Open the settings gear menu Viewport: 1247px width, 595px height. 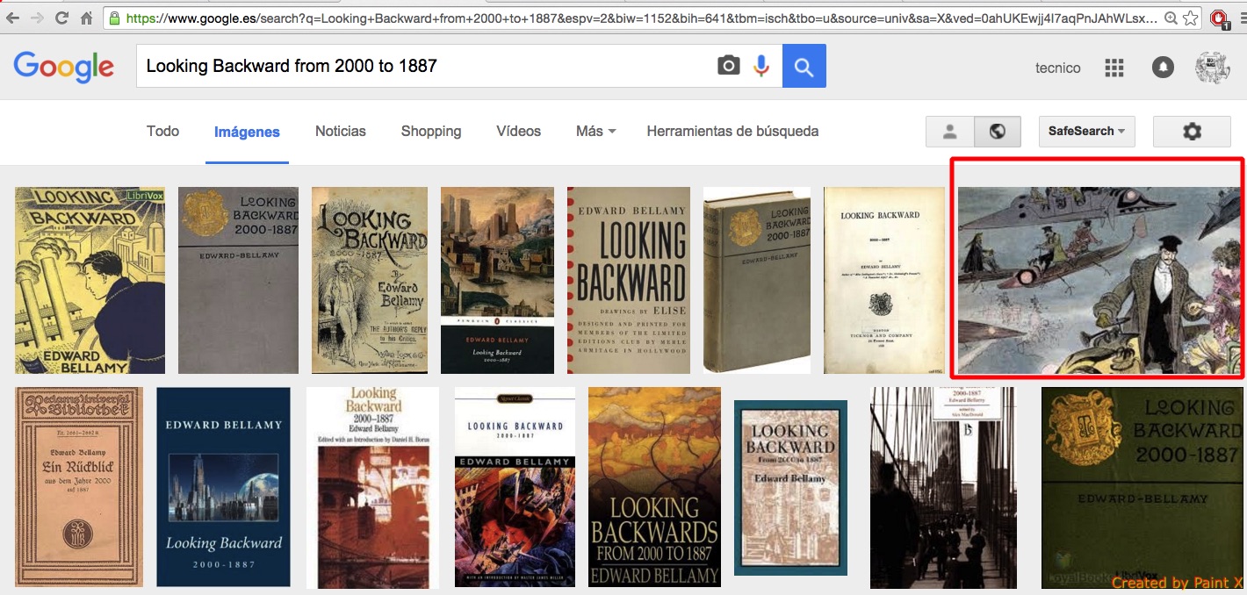click(1192, 132)
